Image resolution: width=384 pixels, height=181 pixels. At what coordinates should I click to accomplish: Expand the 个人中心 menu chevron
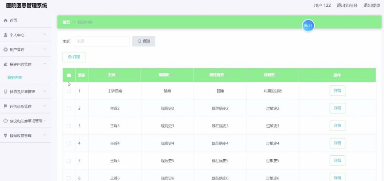click(45, 35)
